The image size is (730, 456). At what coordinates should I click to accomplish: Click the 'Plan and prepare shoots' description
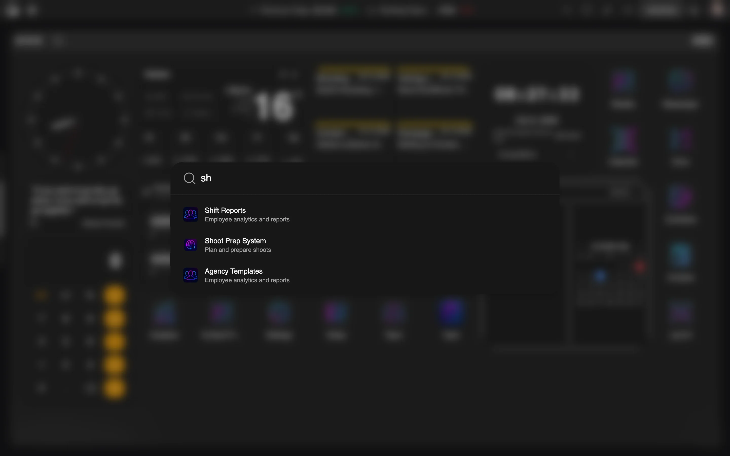[238, 250]
